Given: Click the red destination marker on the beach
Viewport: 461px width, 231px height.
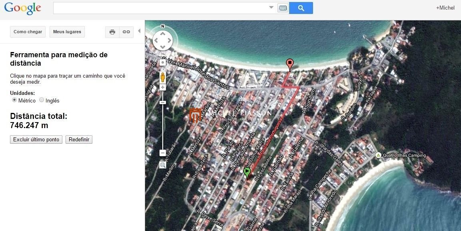Looking at the screenshot, I should 289,64.
